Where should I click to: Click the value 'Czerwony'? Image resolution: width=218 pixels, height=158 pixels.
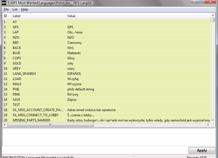[74, 43]
